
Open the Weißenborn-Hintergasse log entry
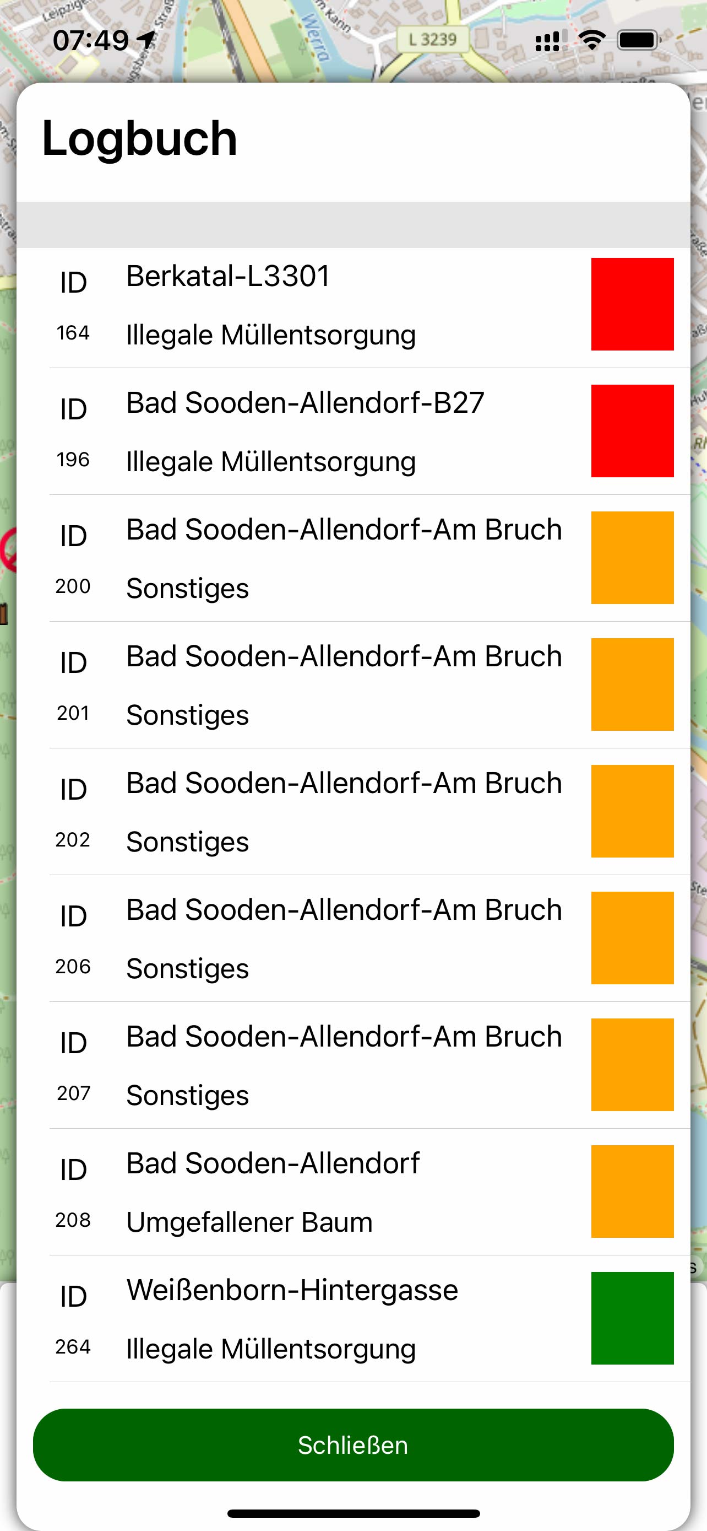point(292,1290)
